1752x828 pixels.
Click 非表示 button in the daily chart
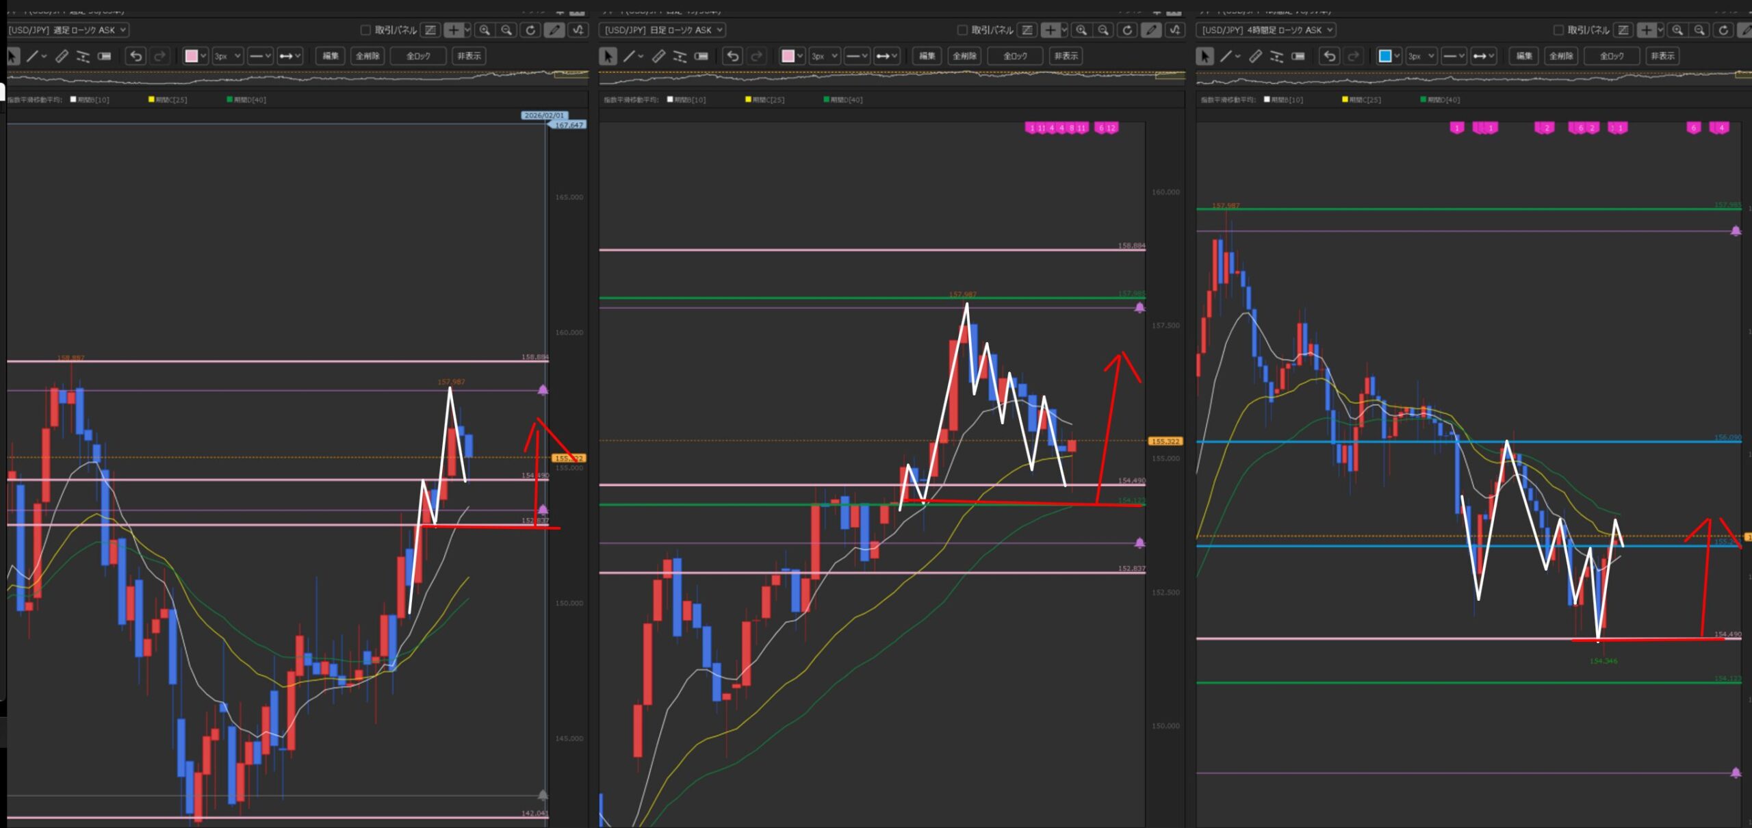(x=1066, y=56)
